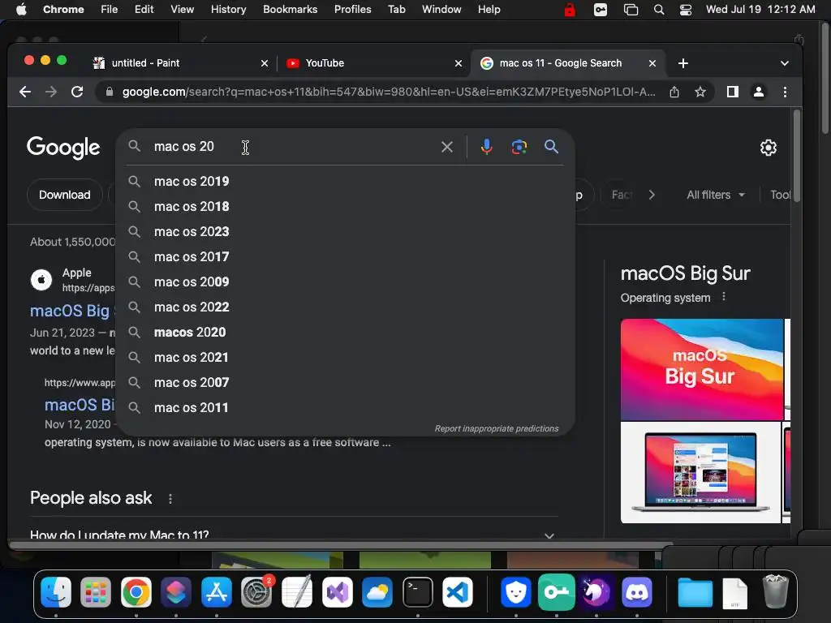Select suggestion mac os 2022

[x=345, y=307]
